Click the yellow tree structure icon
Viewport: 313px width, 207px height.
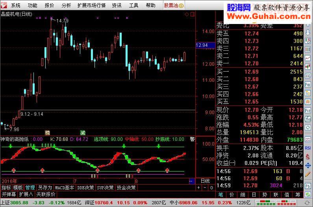[x=308, y=93]
